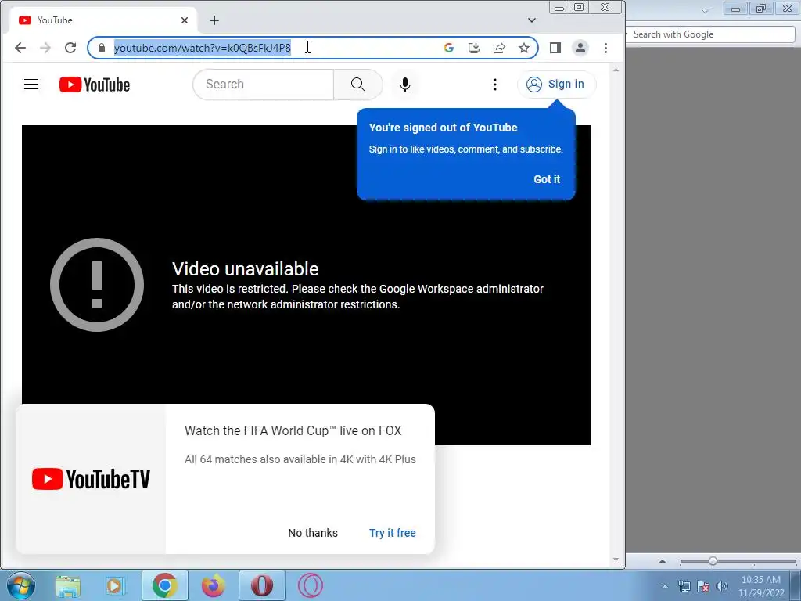801x601 pixels.
Task: Open the Chrome three-dot menu
Action: click(606, 48)
